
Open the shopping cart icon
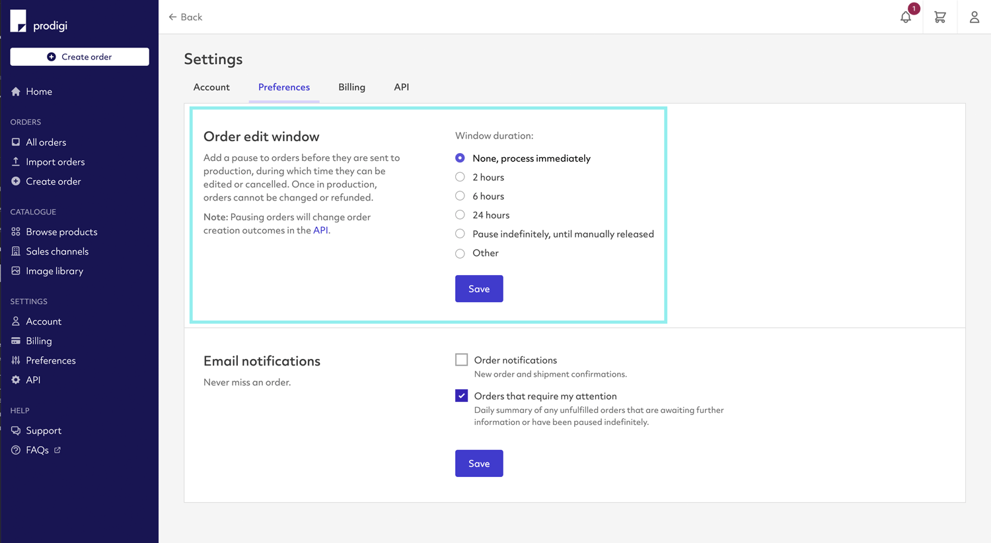939,18
